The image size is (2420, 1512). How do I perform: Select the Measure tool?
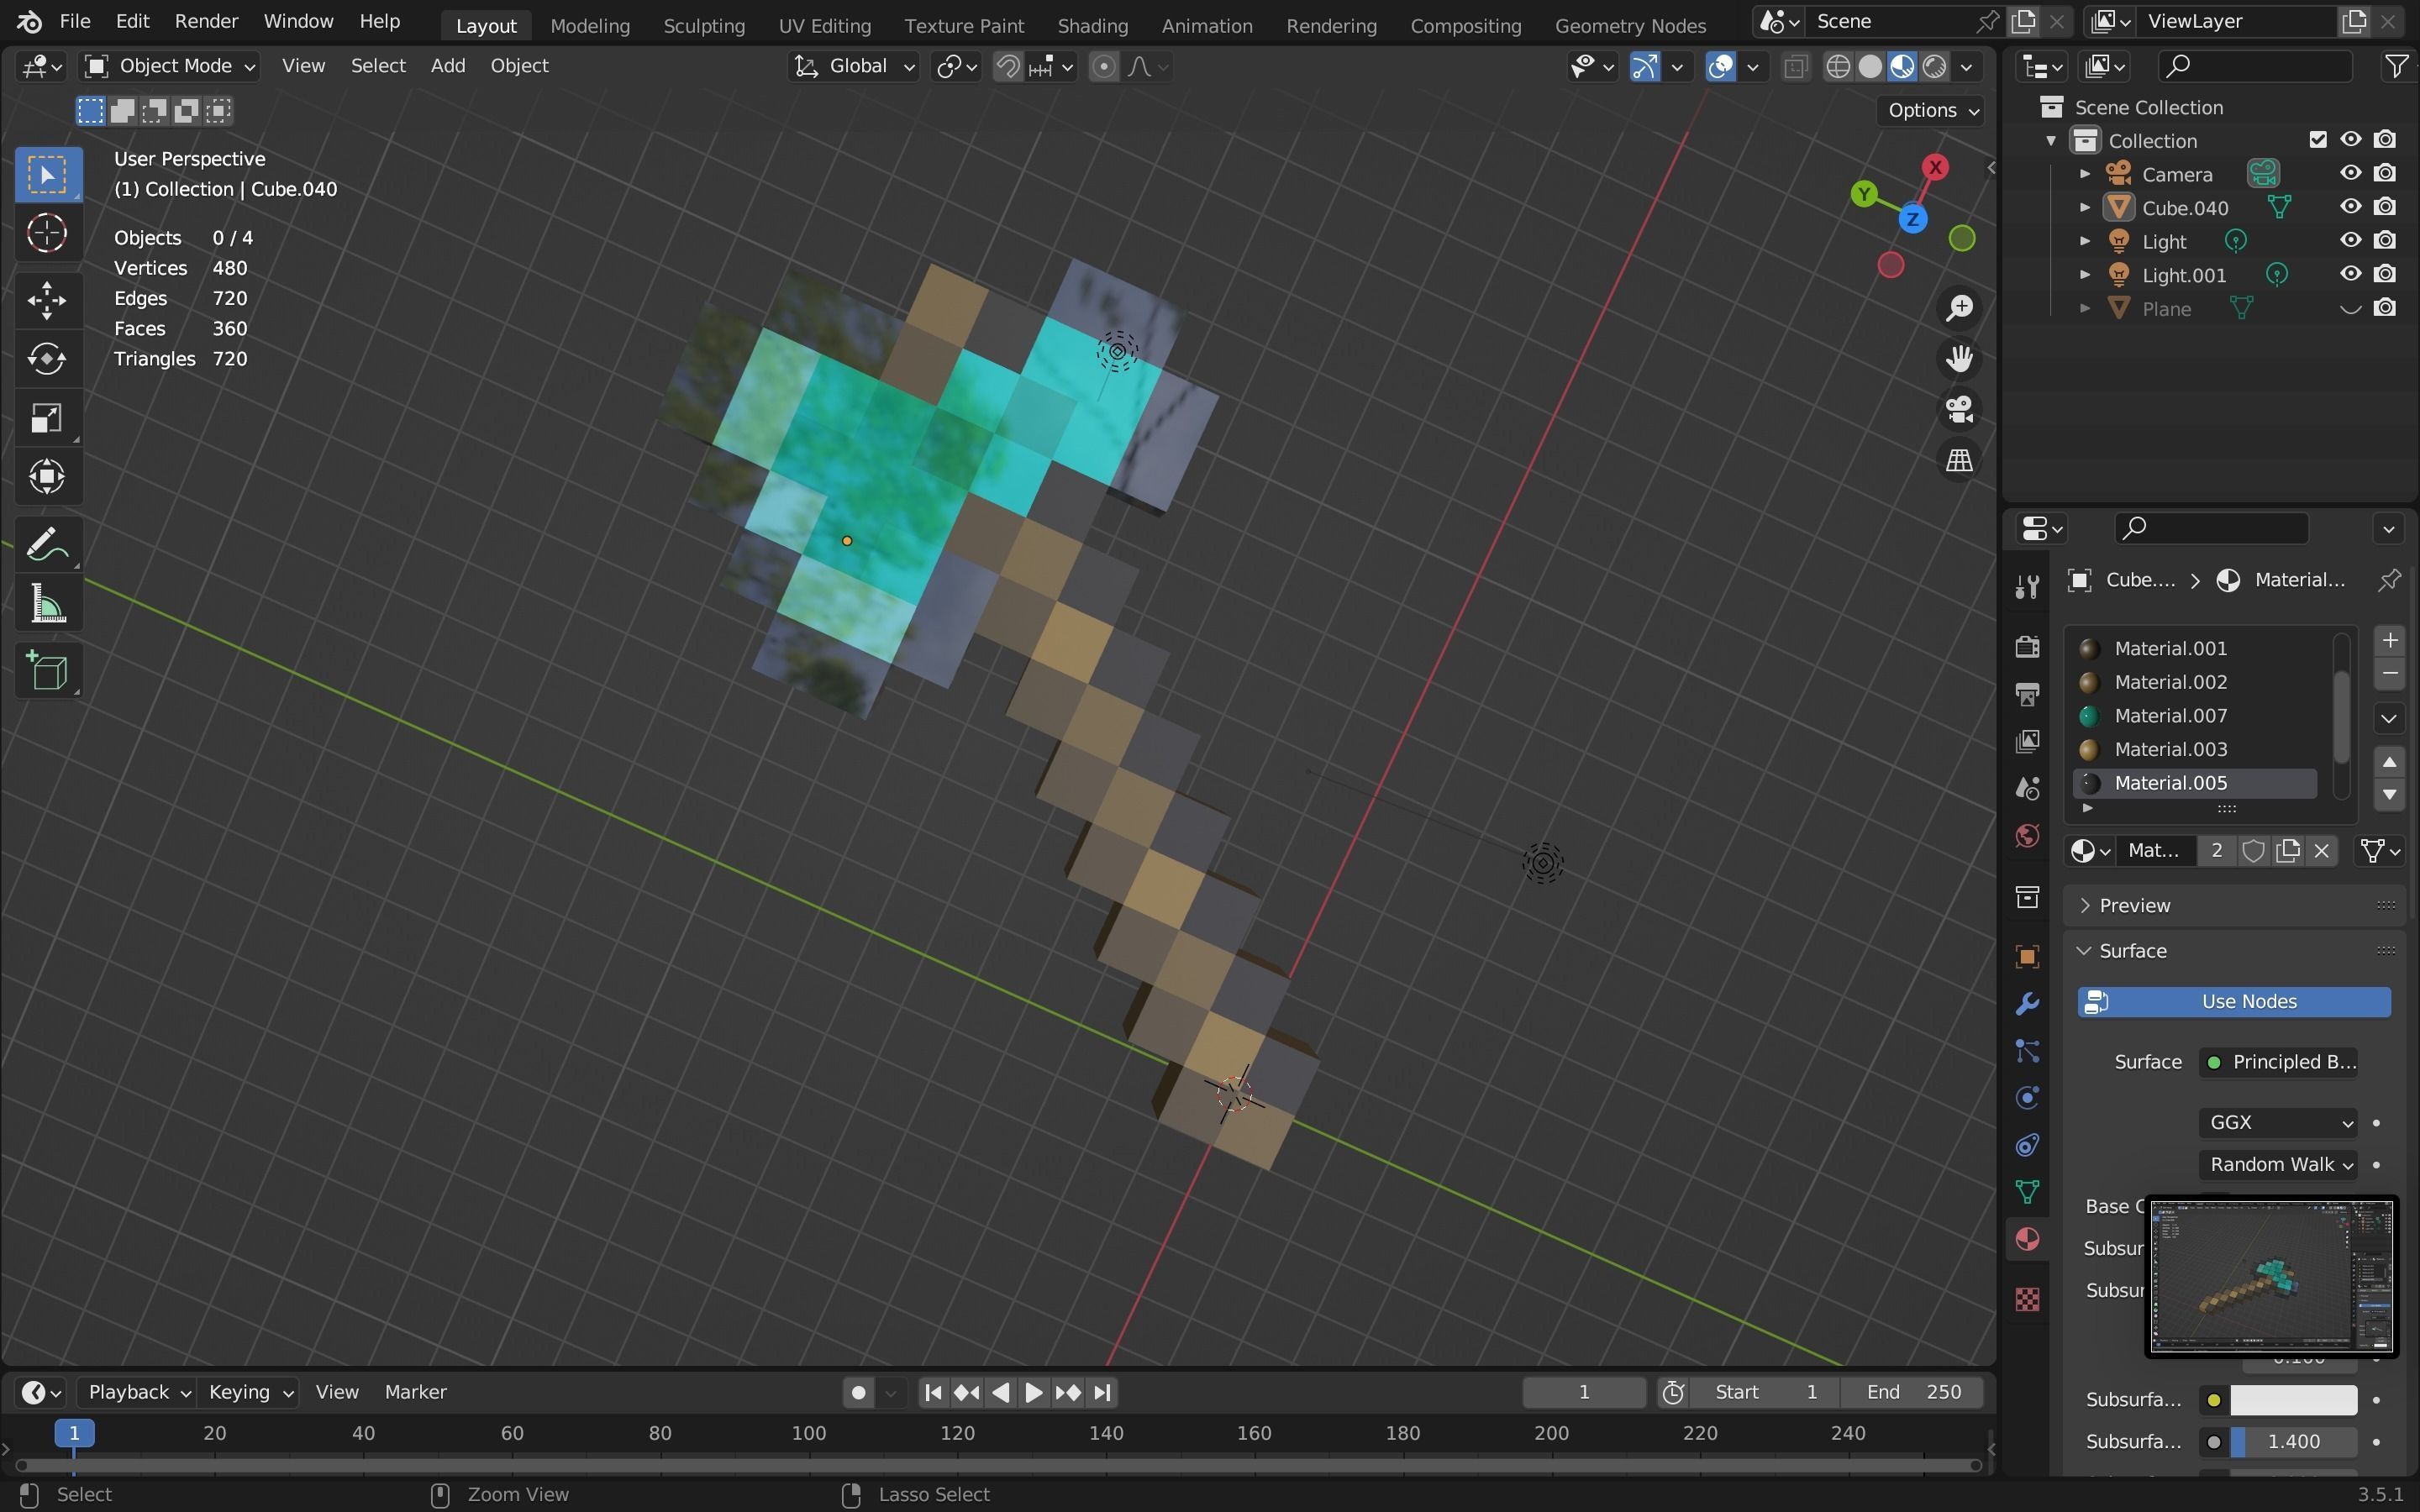47,605
